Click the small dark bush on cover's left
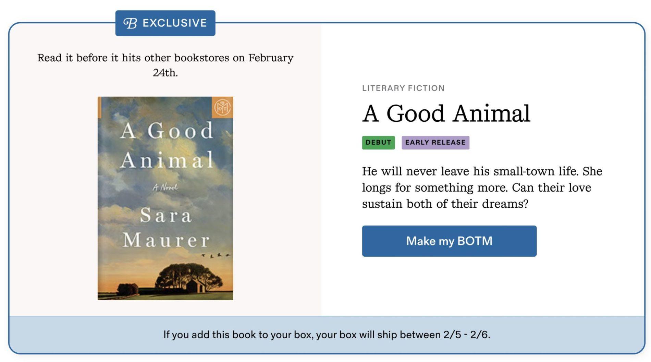The image size is (651, 362). click(127, 289)
